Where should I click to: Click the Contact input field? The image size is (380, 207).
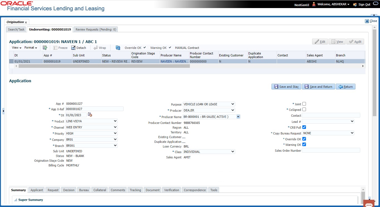tap(331, 115)
